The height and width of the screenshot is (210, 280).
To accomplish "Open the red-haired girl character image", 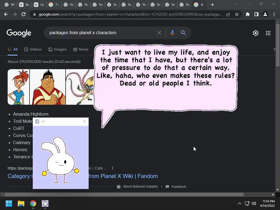I will tap(18, 87).
